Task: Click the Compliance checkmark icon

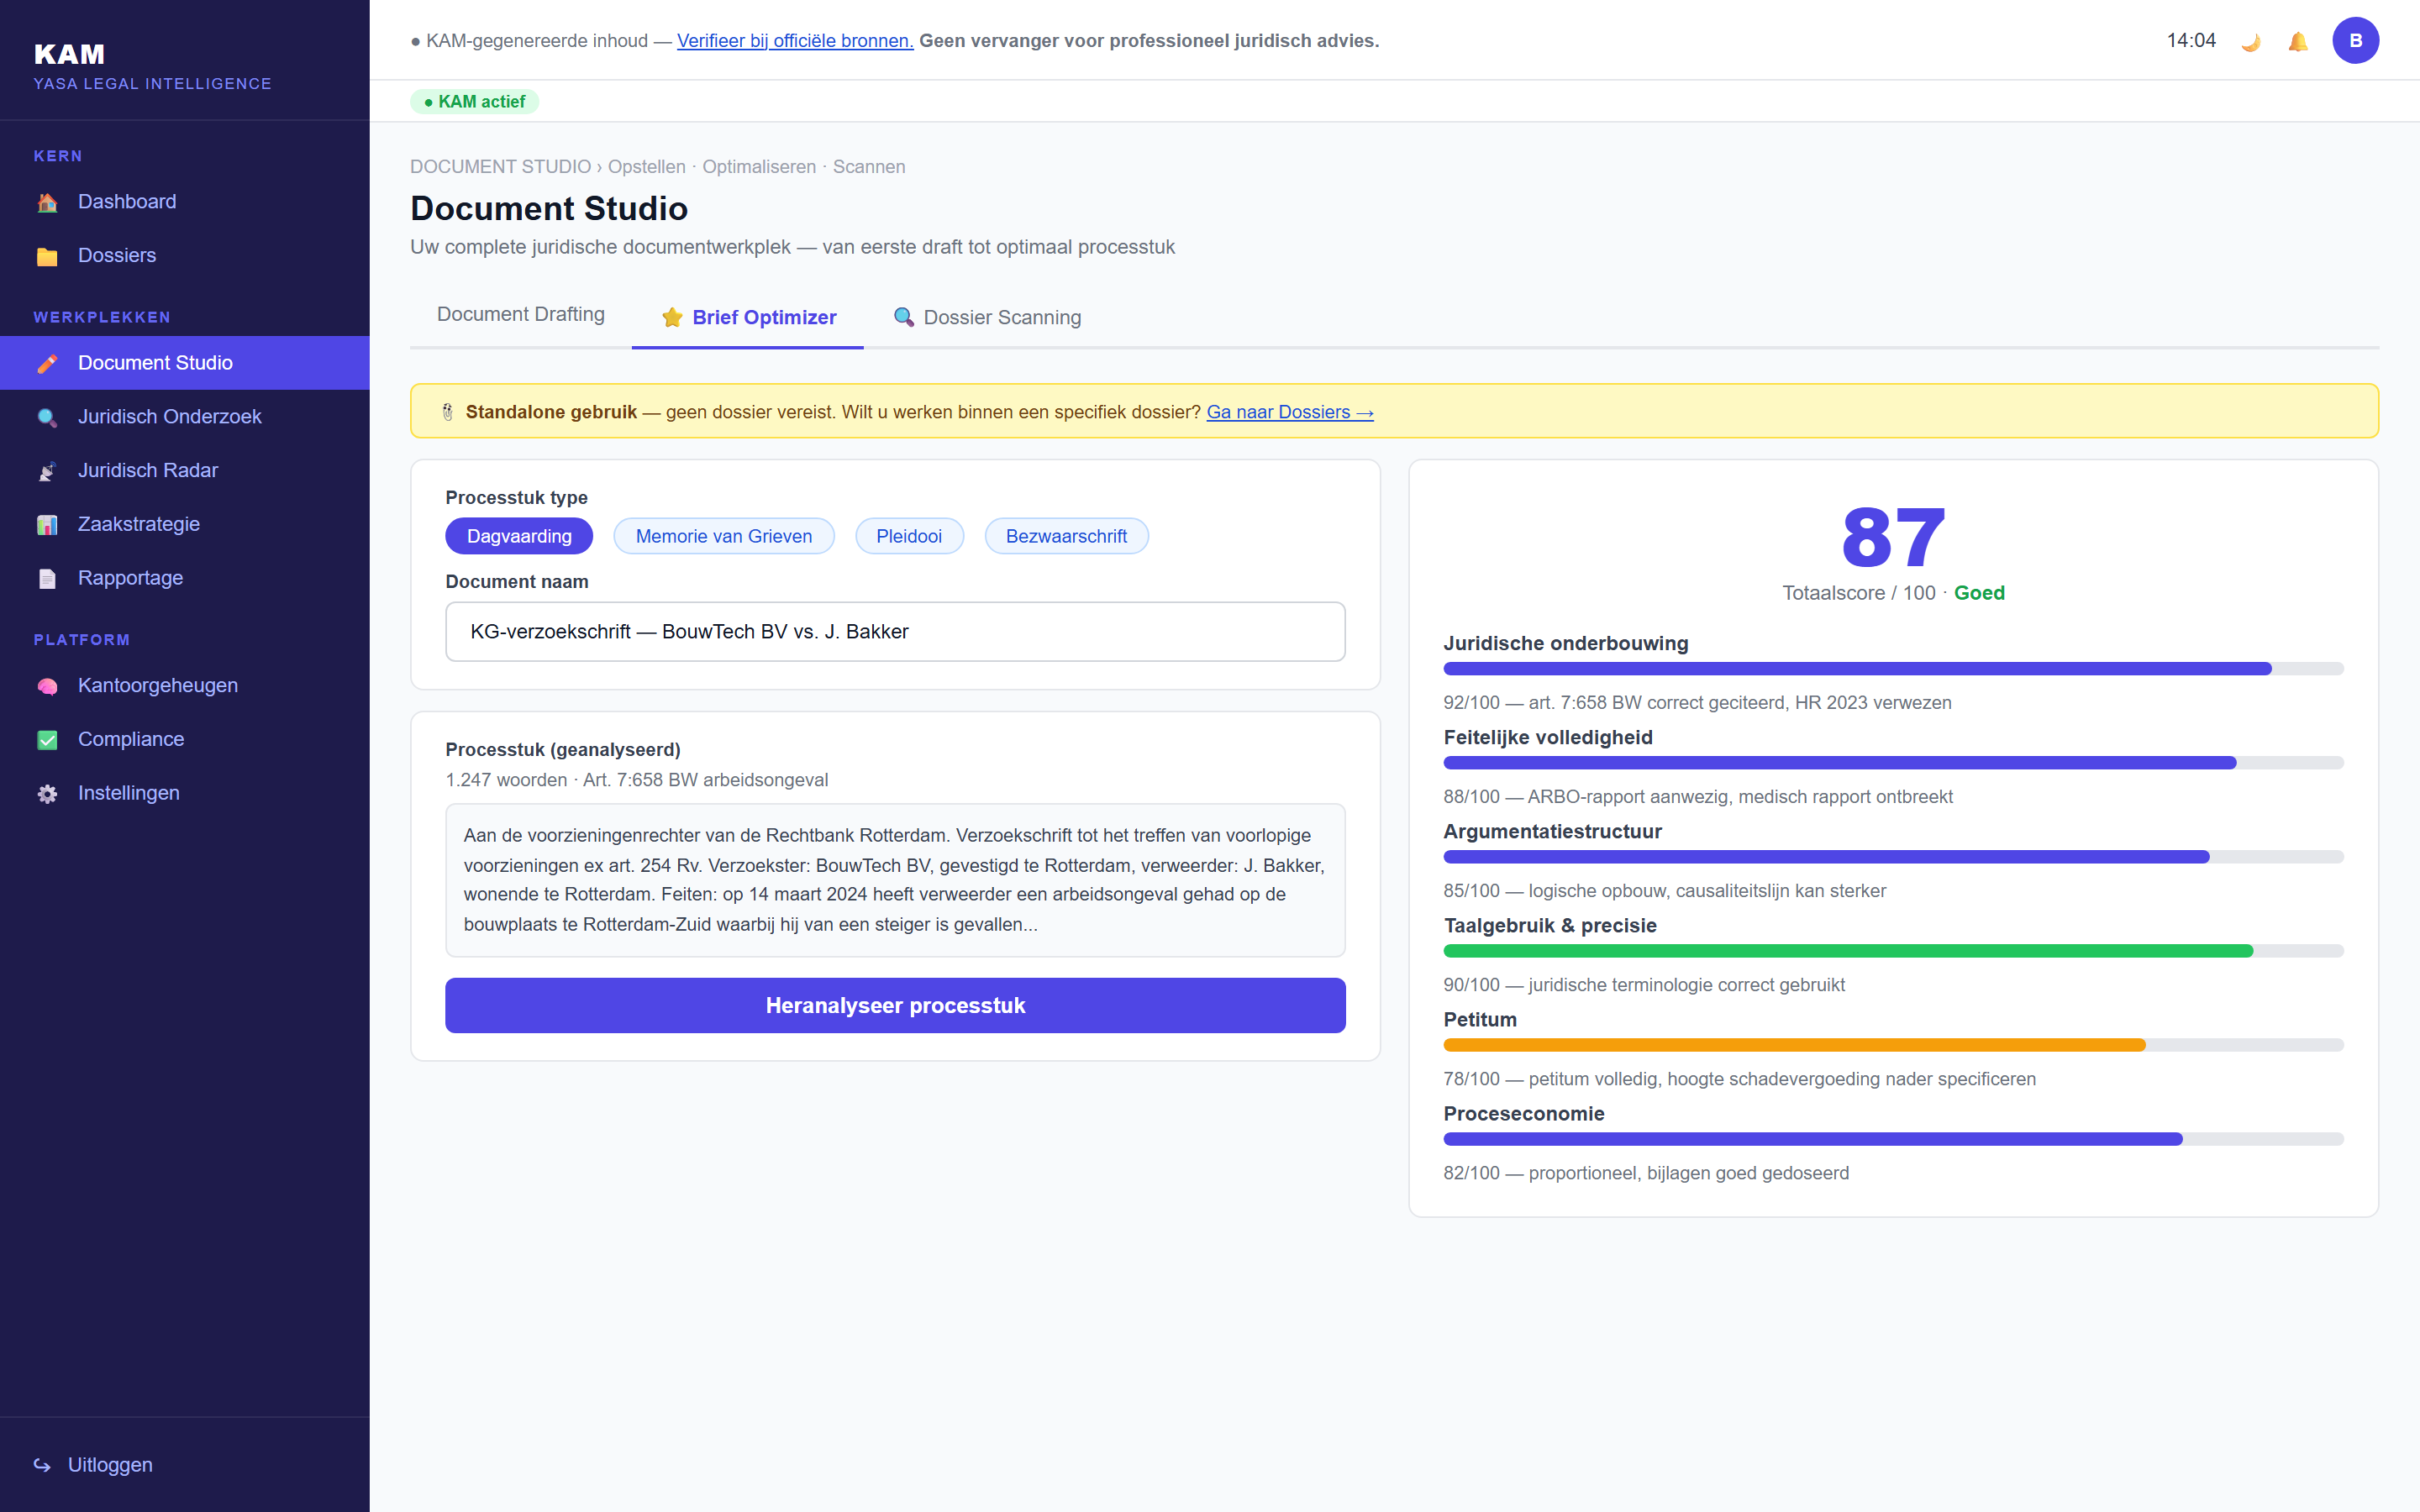Action: 47,740
